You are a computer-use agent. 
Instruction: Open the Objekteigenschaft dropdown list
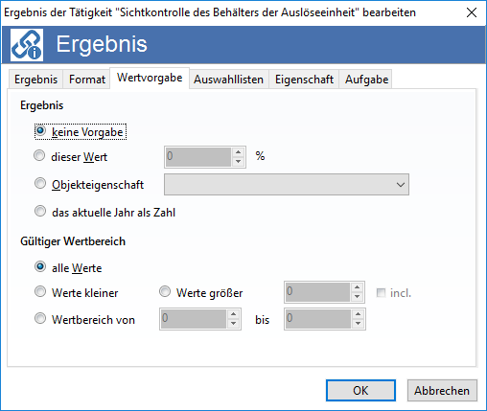pos(287,185)
